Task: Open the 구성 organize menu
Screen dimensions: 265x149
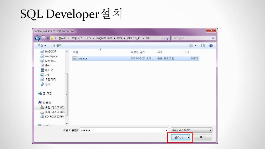Action: [x=42, y=46]
